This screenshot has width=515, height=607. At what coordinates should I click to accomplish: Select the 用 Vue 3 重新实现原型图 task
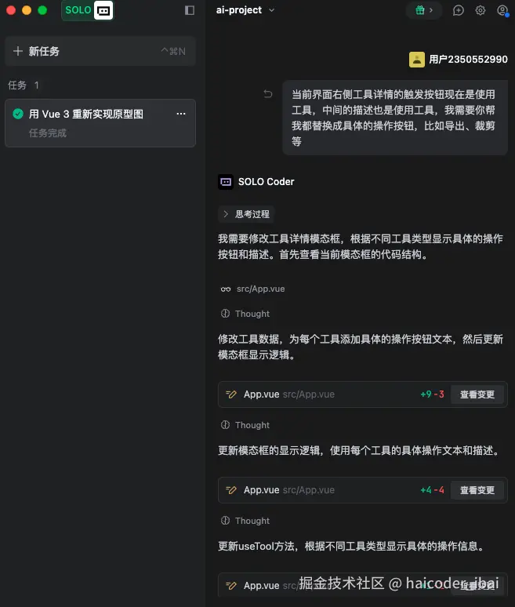100,123
